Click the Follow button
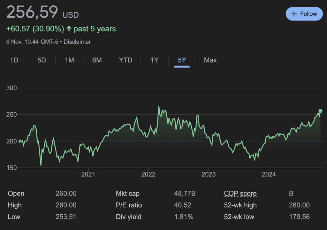 (304, 14)
